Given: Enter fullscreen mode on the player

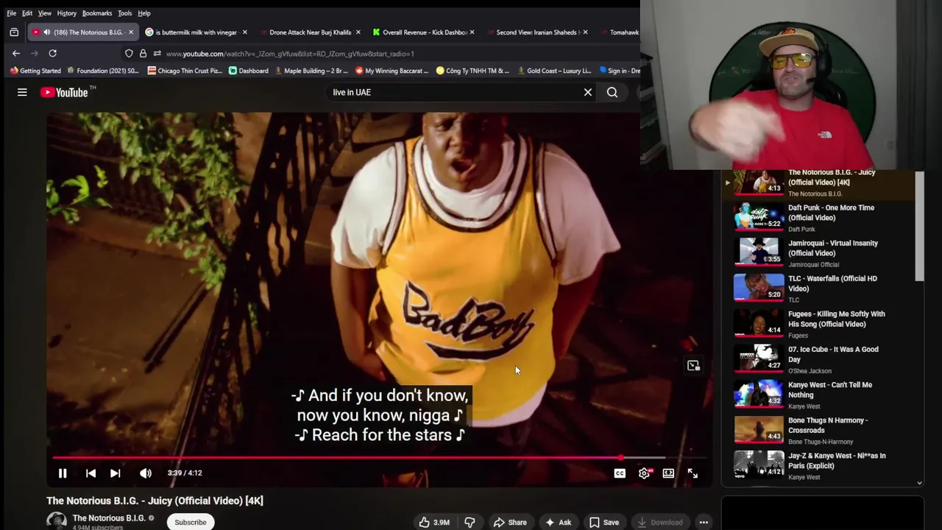Looking at the screenshot, I should [693, 473].
